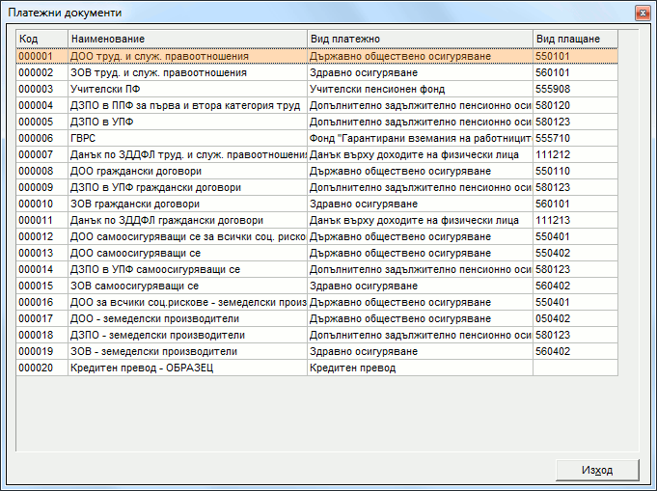The height and width of the screenshot is (491, 657).
Task: Select 'ДОО за всчики соц.рискове' name
Action: click(x=188, y=302)
